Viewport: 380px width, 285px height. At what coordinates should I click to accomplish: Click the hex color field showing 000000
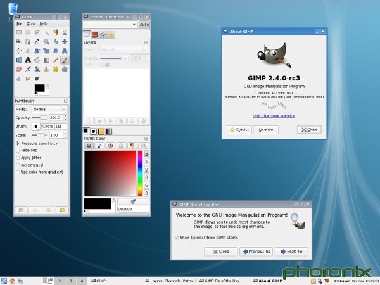[x=133, y=210]
